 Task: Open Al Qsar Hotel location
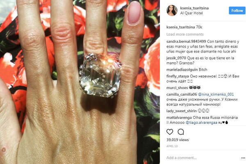191,13
